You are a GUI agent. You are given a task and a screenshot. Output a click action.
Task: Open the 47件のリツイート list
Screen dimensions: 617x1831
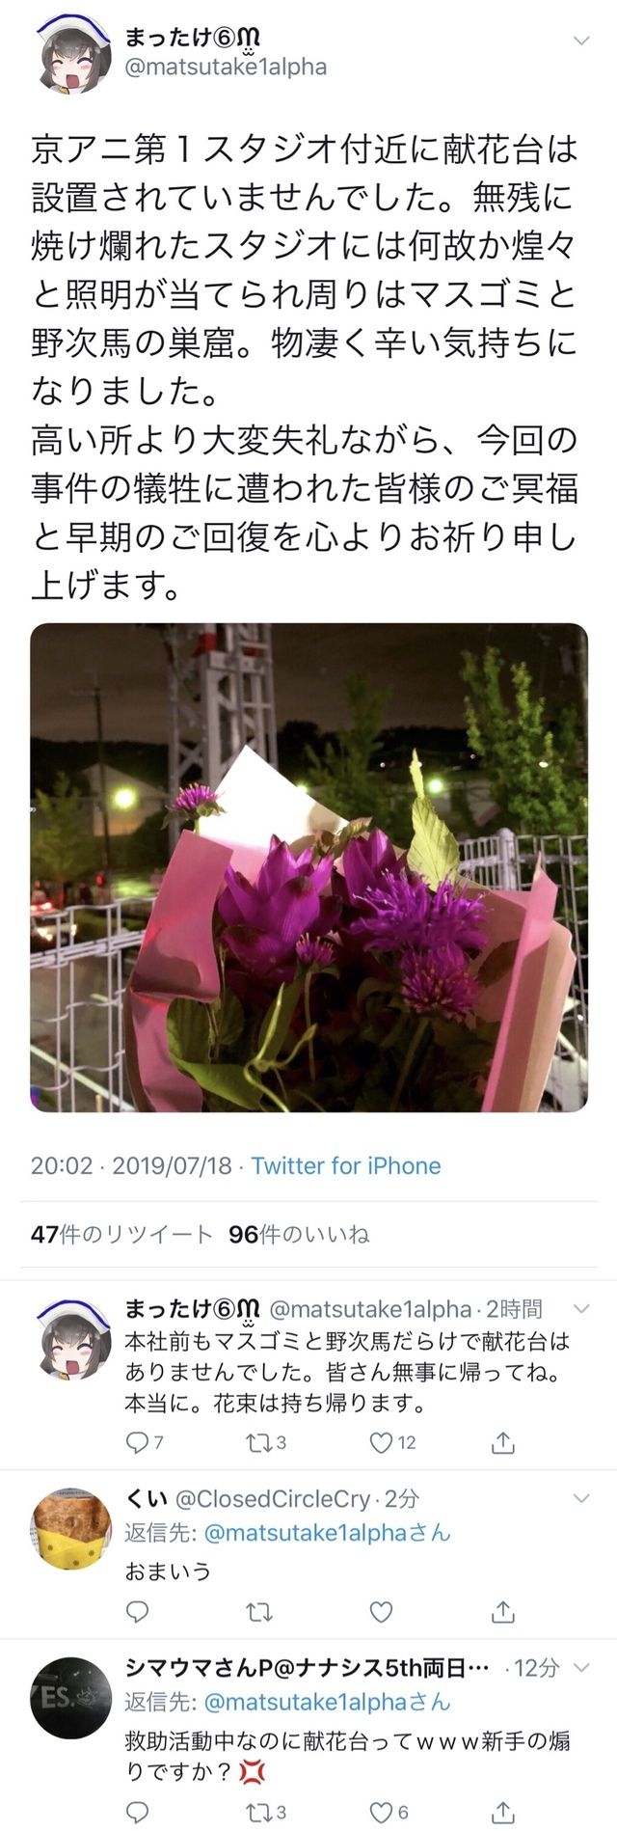click(x=121, y=1234)
